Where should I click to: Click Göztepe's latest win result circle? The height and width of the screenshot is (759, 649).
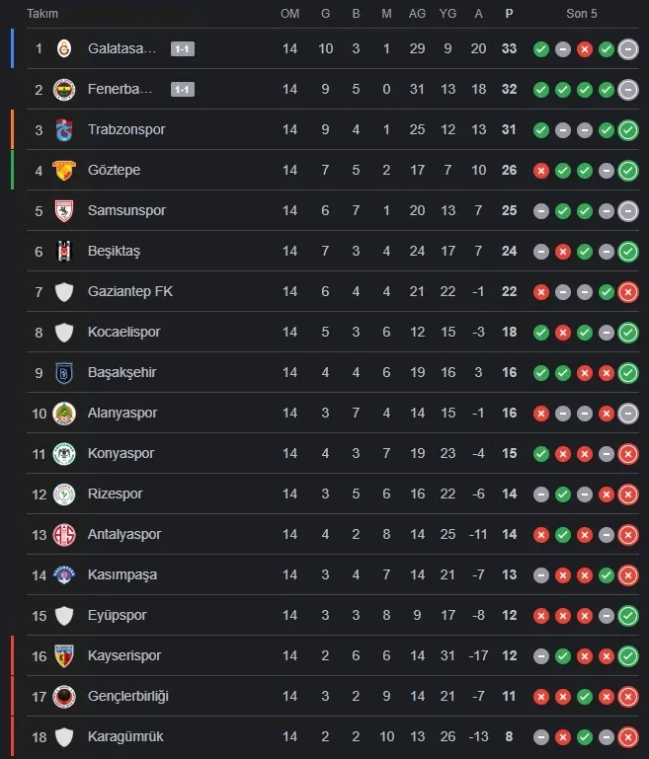(628, 170)
